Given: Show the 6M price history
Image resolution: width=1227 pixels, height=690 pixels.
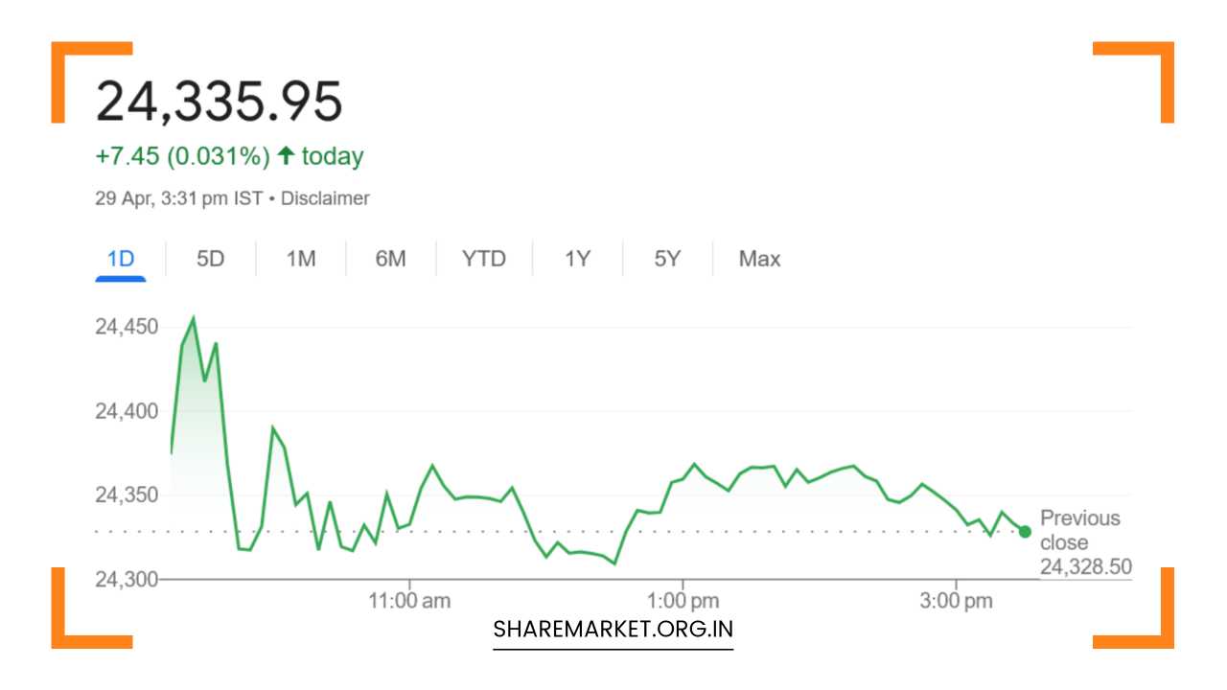Looking at the screenshot, I should [x=390, y=259].
